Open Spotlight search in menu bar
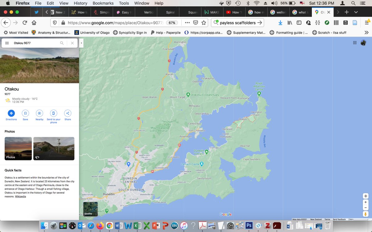 (x=353, y=3)
